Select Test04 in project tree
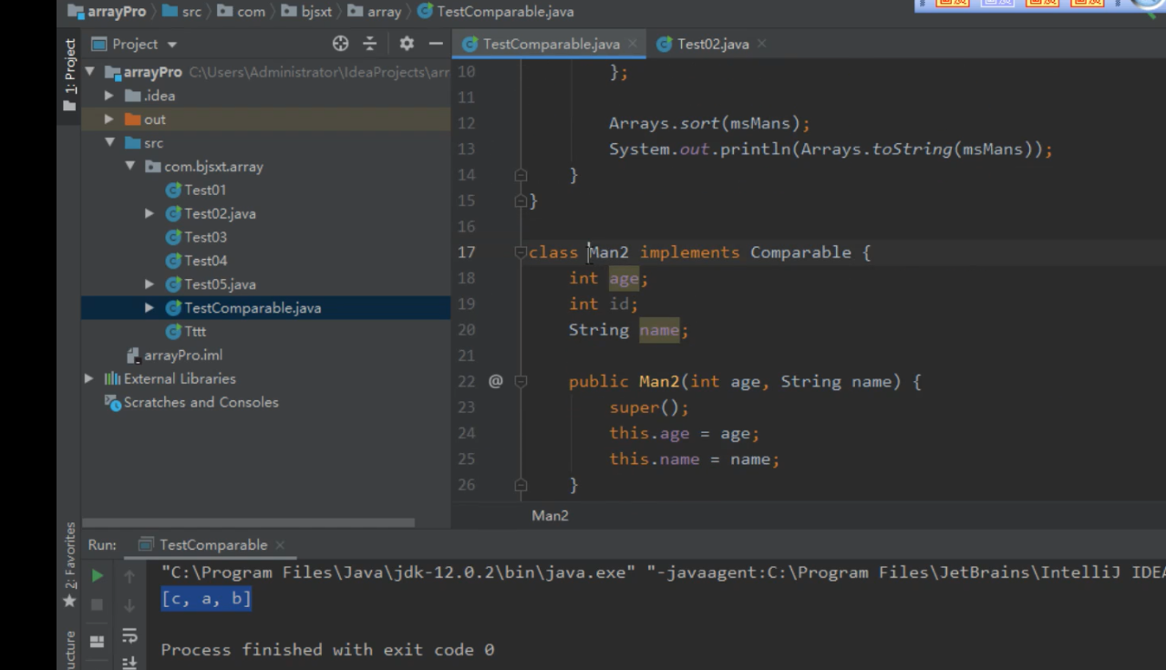This screenshot has width=1166, height=670. coord(205,261)
